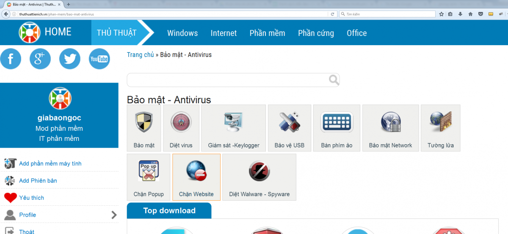The image size is (508, 234).
Task: Reload the page in the address bar
Action: [332, 14]
